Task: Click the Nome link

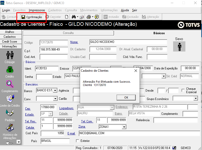Action: [74, 42]
